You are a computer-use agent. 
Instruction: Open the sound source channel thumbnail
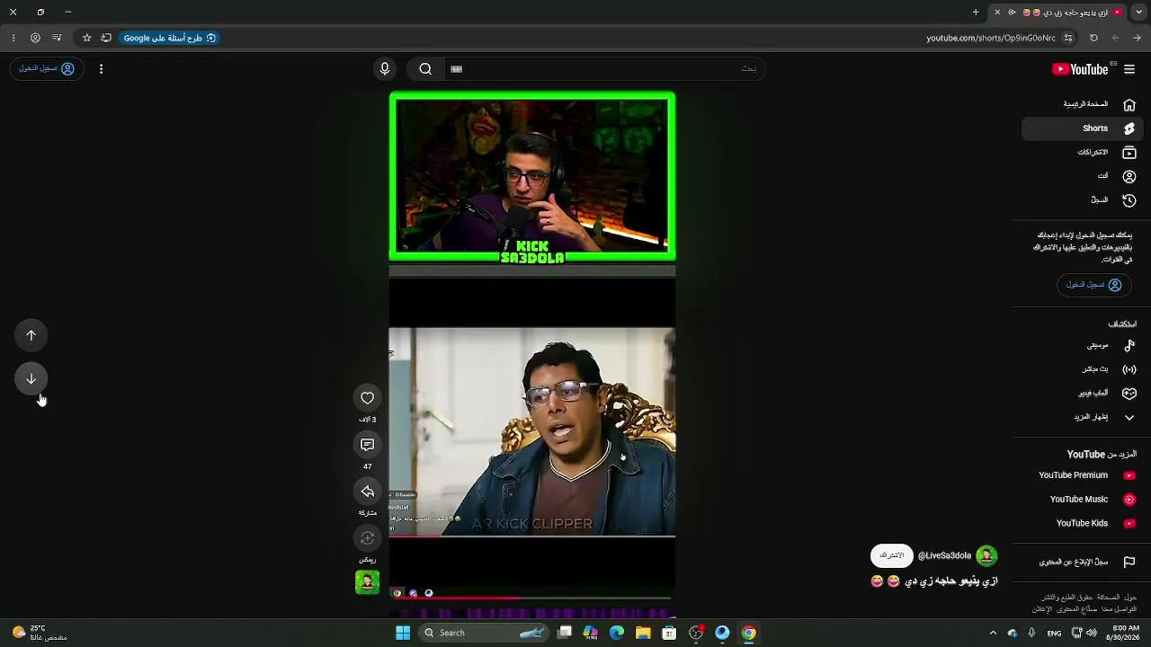367,582
